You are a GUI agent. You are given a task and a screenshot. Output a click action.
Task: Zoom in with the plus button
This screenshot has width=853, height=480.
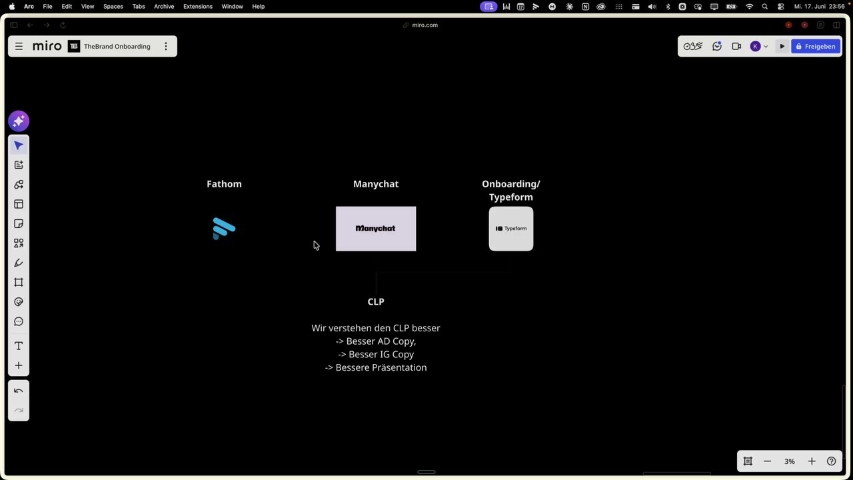tap(812, 461)
